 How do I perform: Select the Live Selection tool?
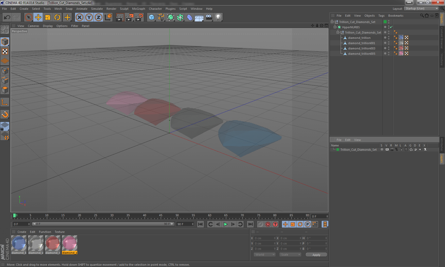pos(28,17)
